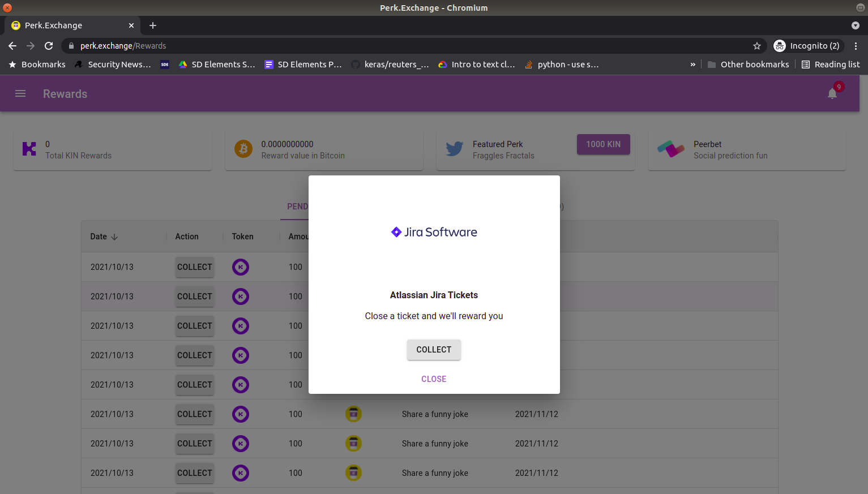Open Other bookmarks folder
Viewport: 868px width, 494px height.
749,65
